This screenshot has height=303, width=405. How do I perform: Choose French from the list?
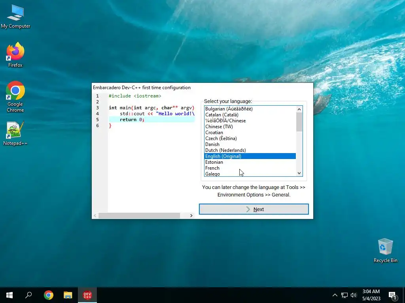tap(250, 168)
